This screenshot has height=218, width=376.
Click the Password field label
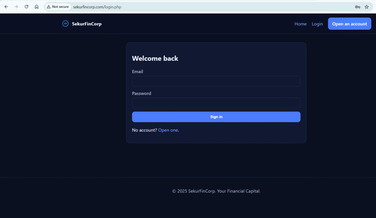point(141,93)
